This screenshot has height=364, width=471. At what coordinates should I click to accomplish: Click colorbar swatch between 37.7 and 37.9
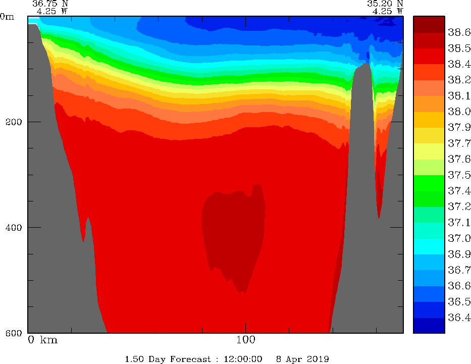click(x=429, y=135)
